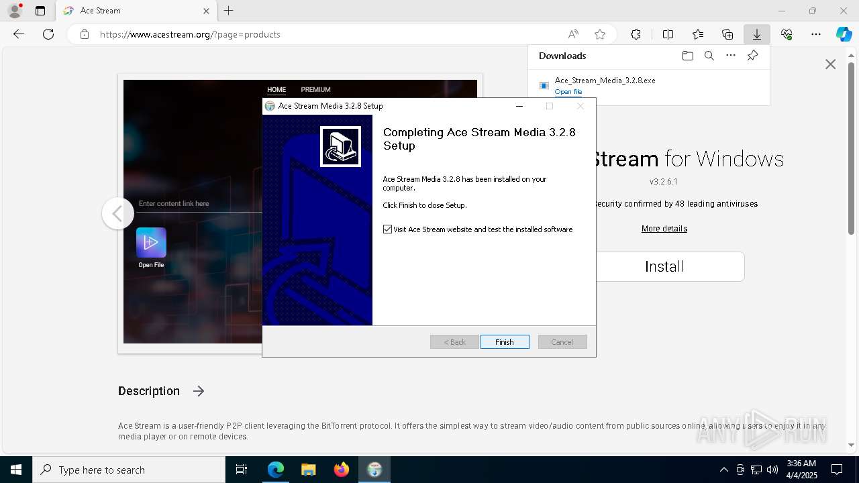Click the taskbar search box
Image resolution: width=859 pixels, height=483 pixels.
point(129,470)
